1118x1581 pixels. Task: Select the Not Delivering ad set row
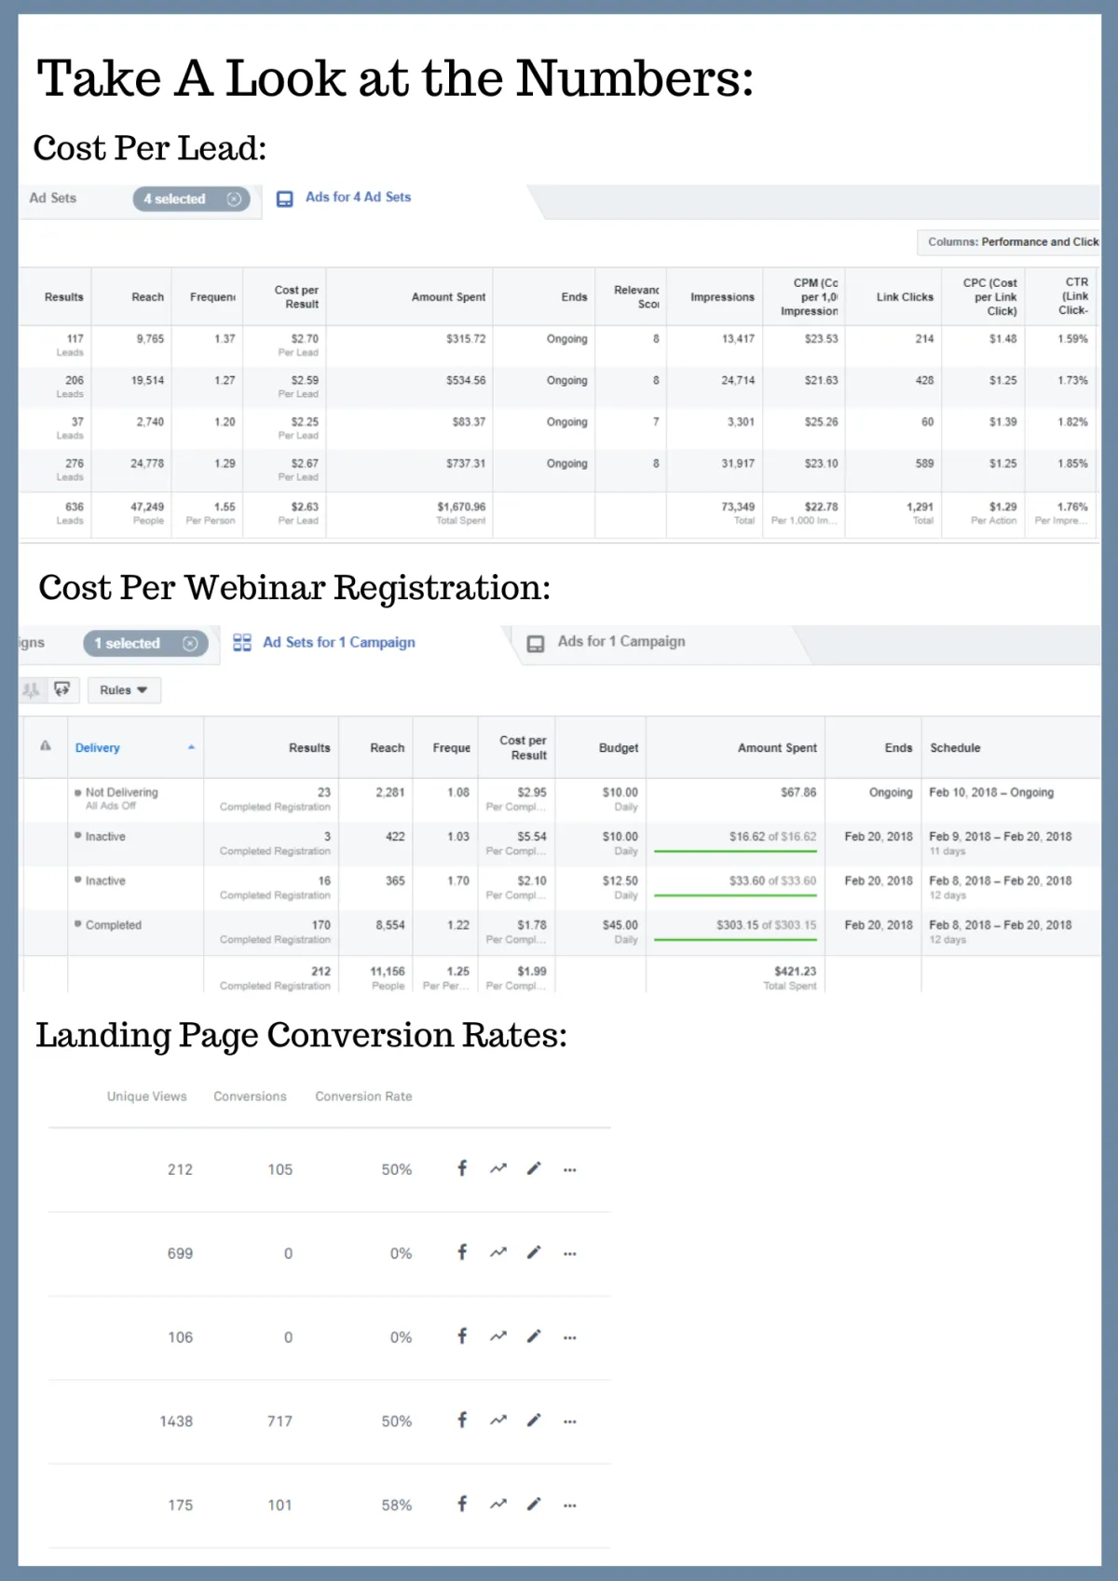[561, 799]
